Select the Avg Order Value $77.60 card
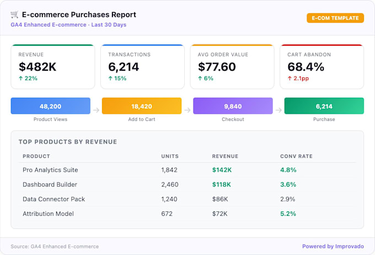Viewport: 375px width, 255px height. [232, 67]
